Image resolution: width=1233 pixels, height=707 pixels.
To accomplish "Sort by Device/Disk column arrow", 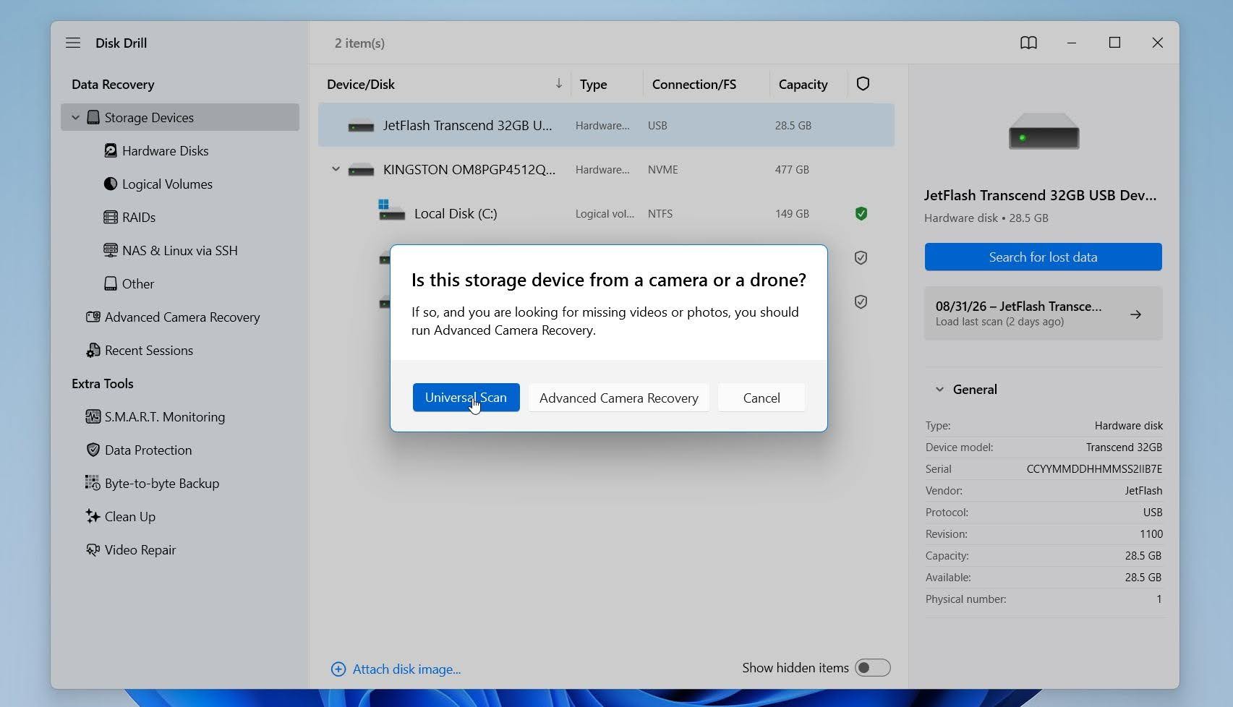I will 559,84.
